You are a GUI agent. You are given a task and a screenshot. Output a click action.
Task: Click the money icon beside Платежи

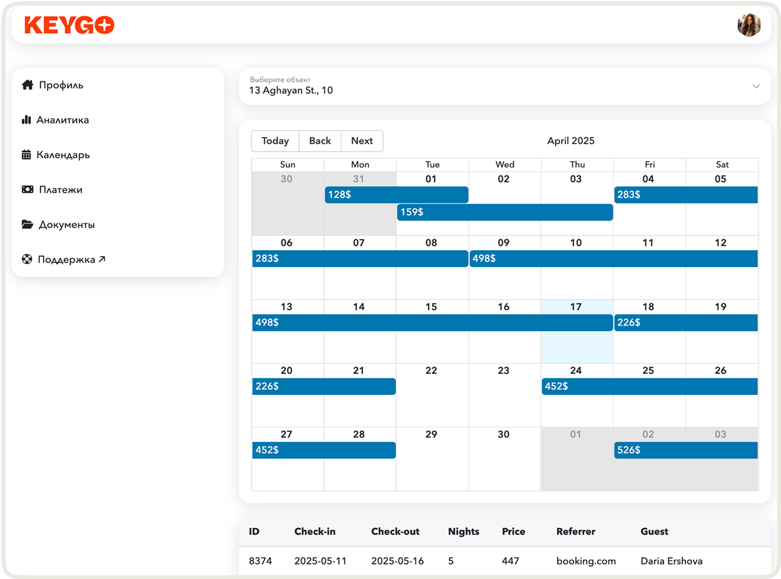pos(28,190)
